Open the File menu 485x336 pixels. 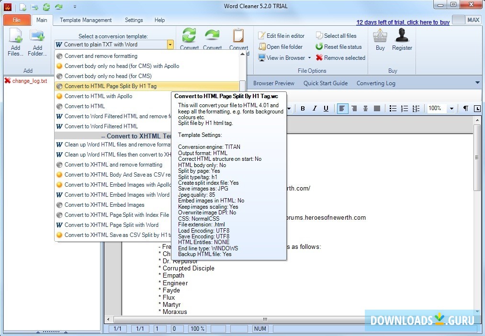tap(17, 20)
